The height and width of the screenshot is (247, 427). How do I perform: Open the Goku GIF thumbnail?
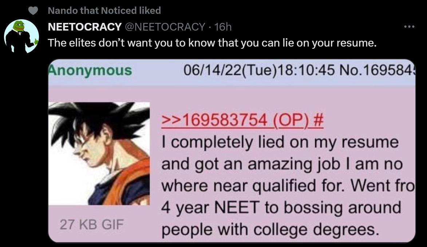tap(99, 154)
